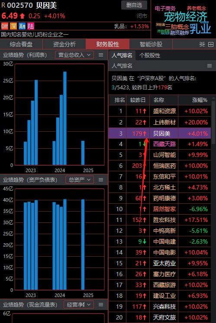Sort by the 较昨日 column header
This screenshot has height=323, width=216.
(138, 100)
